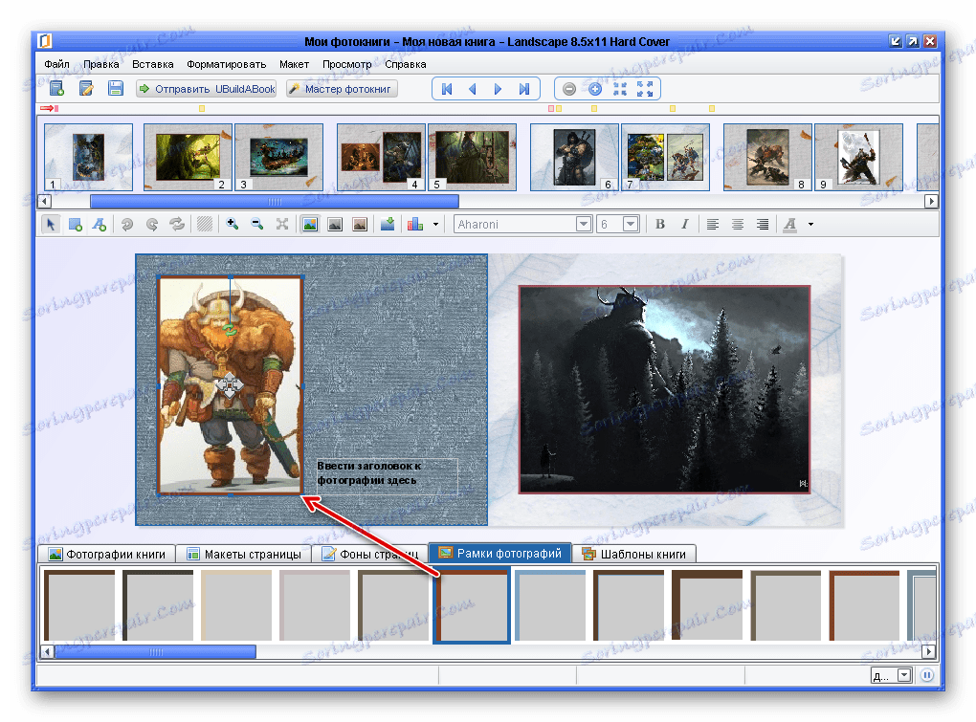Toggle bold text formatting
Screen dimensions: 976x722
point(659,225)
